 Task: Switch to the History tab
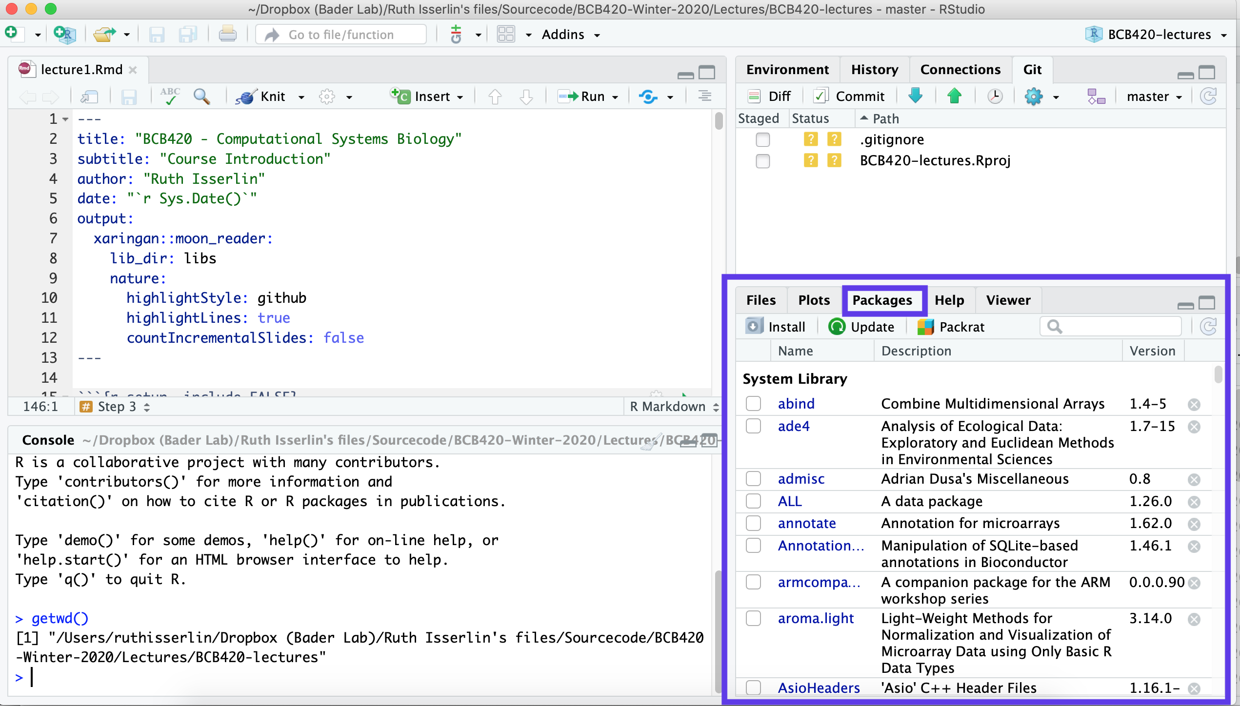875,70
